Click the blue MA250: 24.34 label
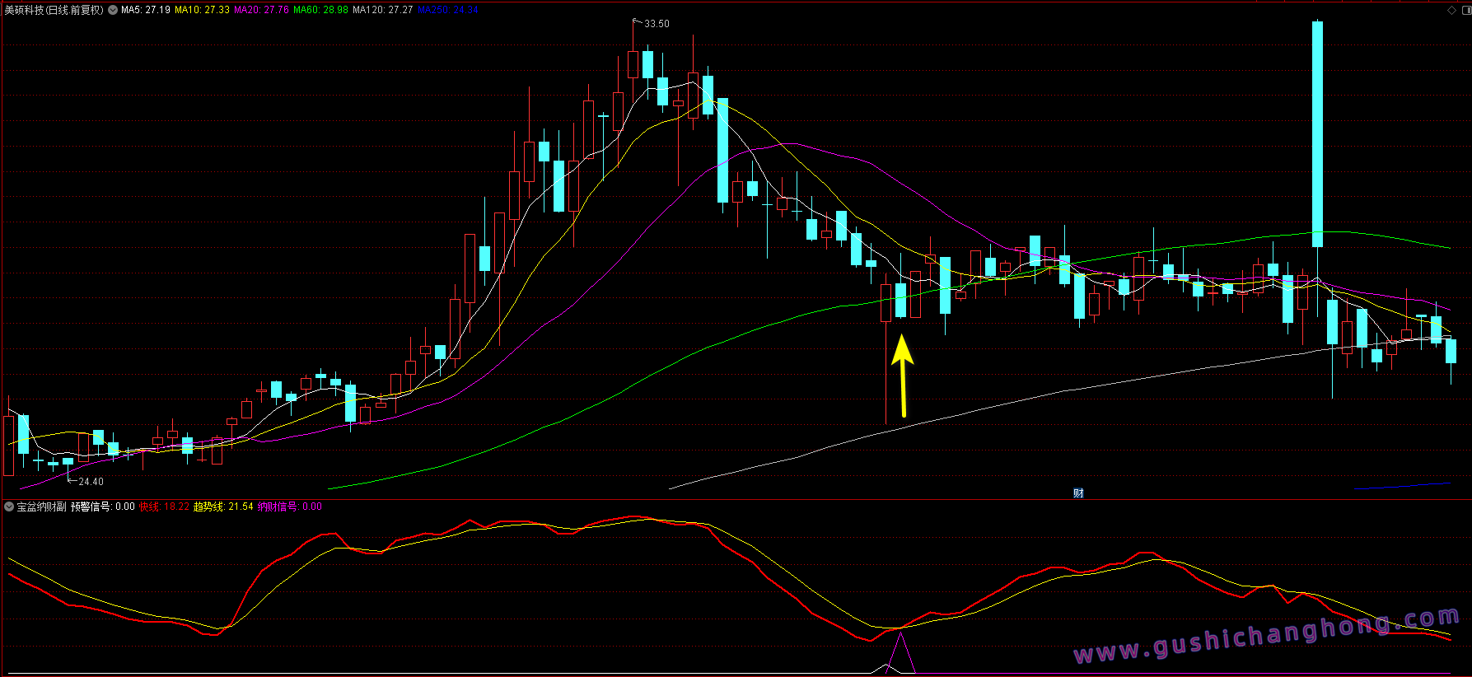This screenshot has height=677, width=1472. [x=447, y=10]
